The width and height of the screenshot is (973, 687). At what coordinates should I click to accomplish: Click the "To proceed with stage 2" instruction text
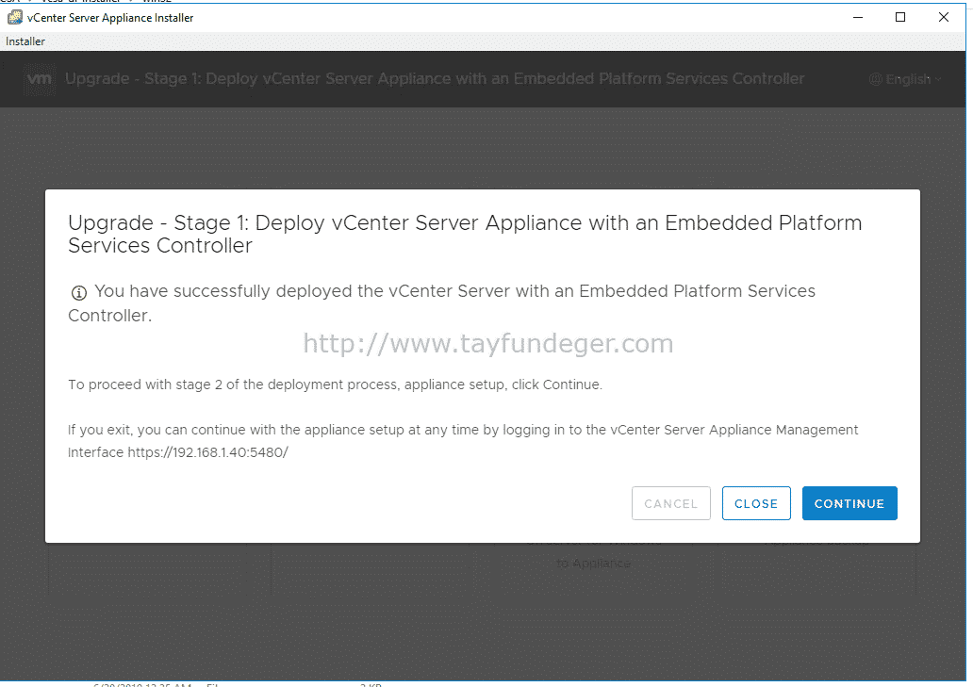tap(335, 384)
